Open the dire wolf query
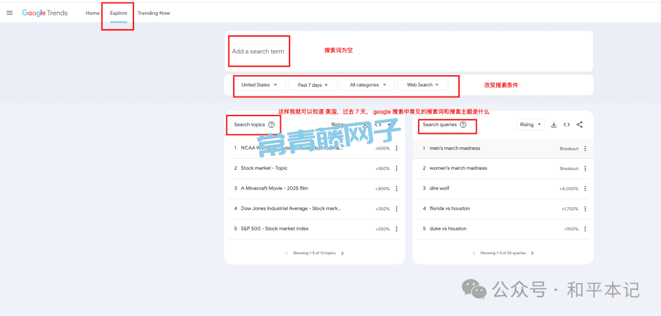This screenshot has height=316, width=661. coord(439,188)
